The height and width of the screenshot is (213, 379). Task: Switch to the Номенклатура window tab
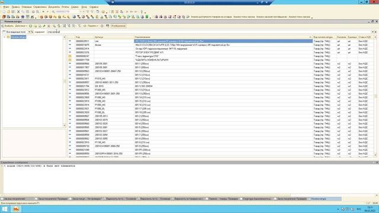(325, 199)
